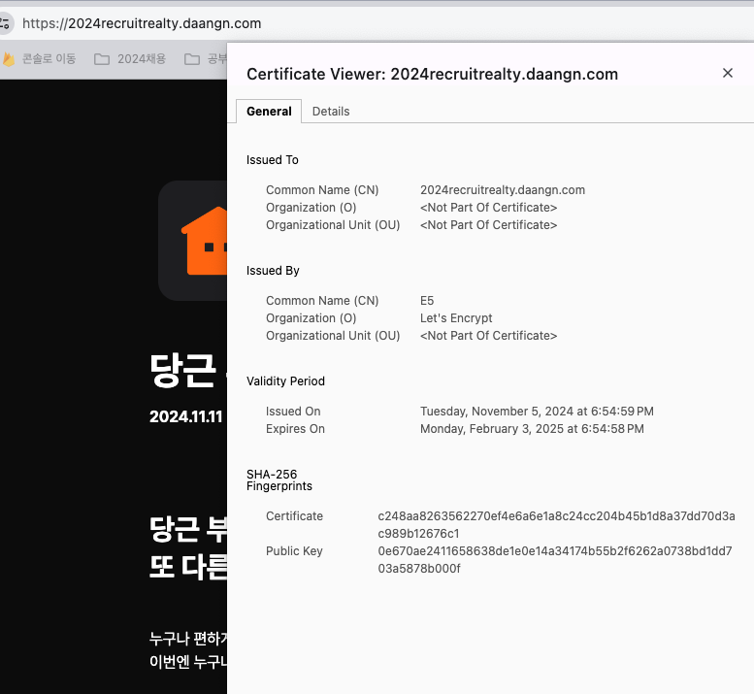Click the Public Key label

coord(294,550)
